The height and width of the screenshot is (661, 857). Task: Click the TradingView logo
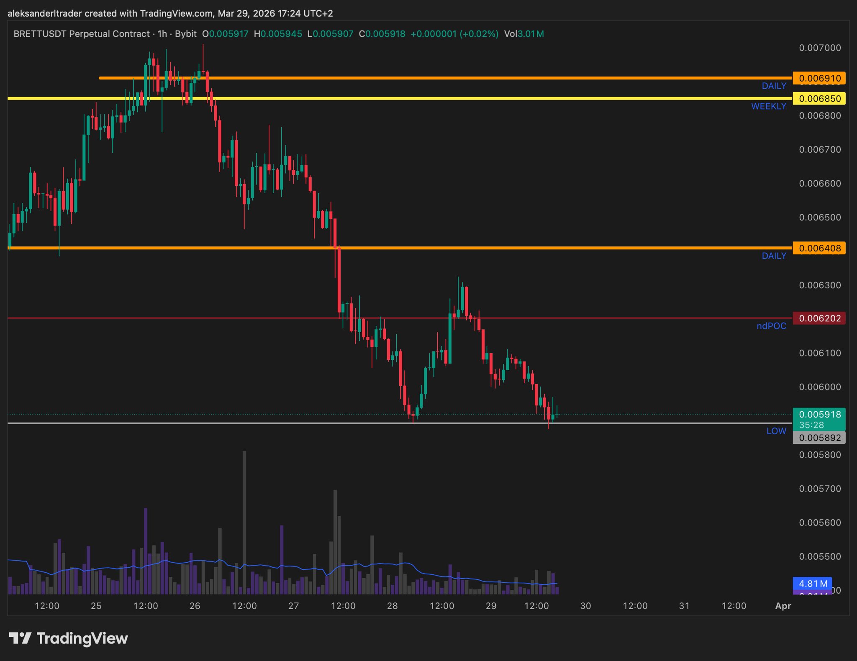click(69, 638)
